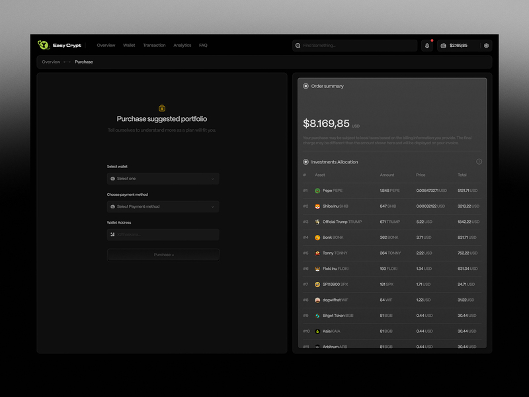Click the Kaia coin icon
The image size is (529, 397).
point(317,331)
